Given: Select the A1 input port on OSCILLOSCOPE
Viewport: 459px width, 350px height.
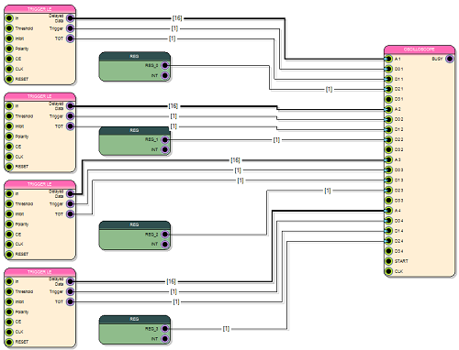Looking at the screenshot, I should point(388,59).
